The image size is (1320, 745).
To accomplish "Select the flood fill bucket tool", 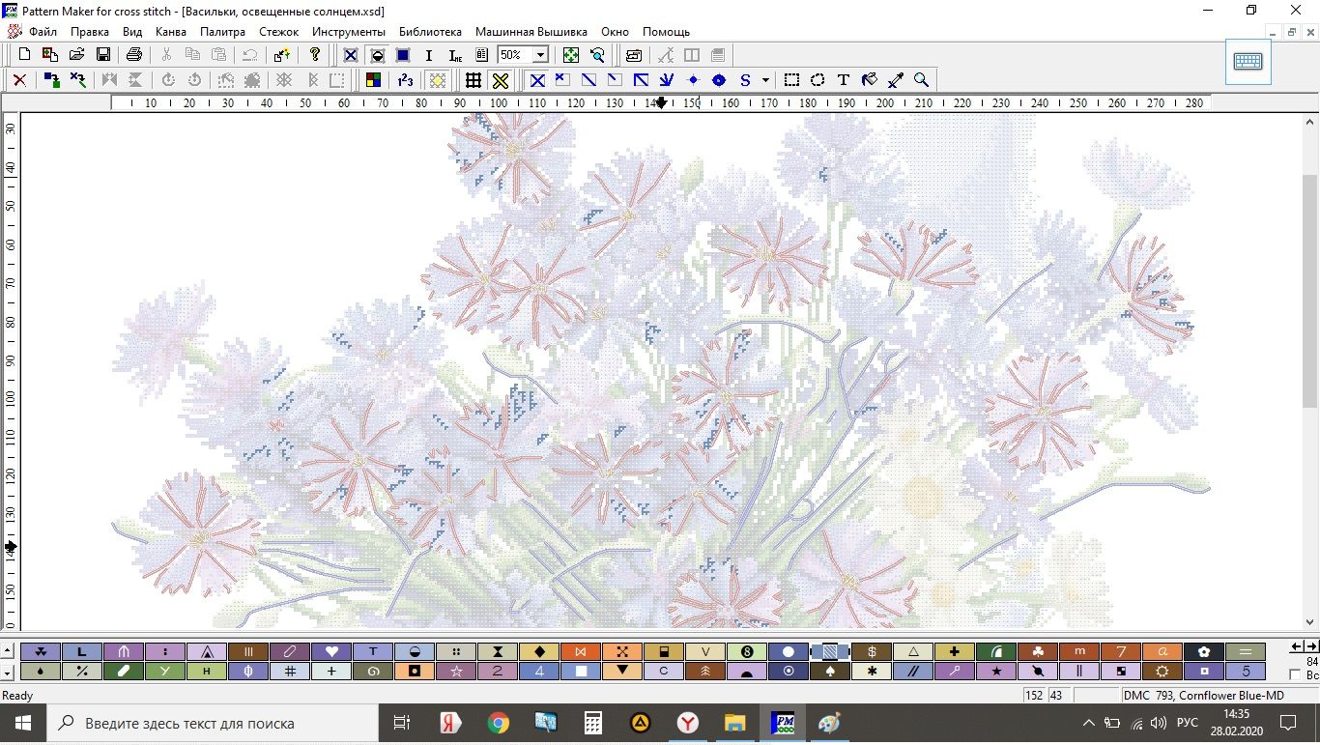I will tap(870, 80).
